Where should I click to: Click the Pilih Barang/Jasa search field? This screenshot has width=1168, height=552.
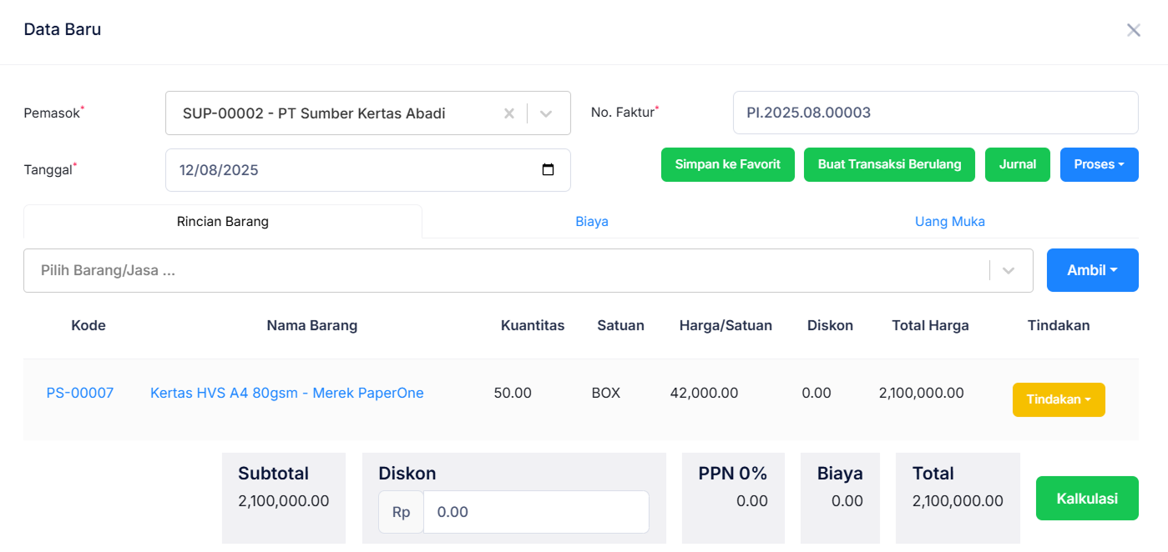point(501,271)
